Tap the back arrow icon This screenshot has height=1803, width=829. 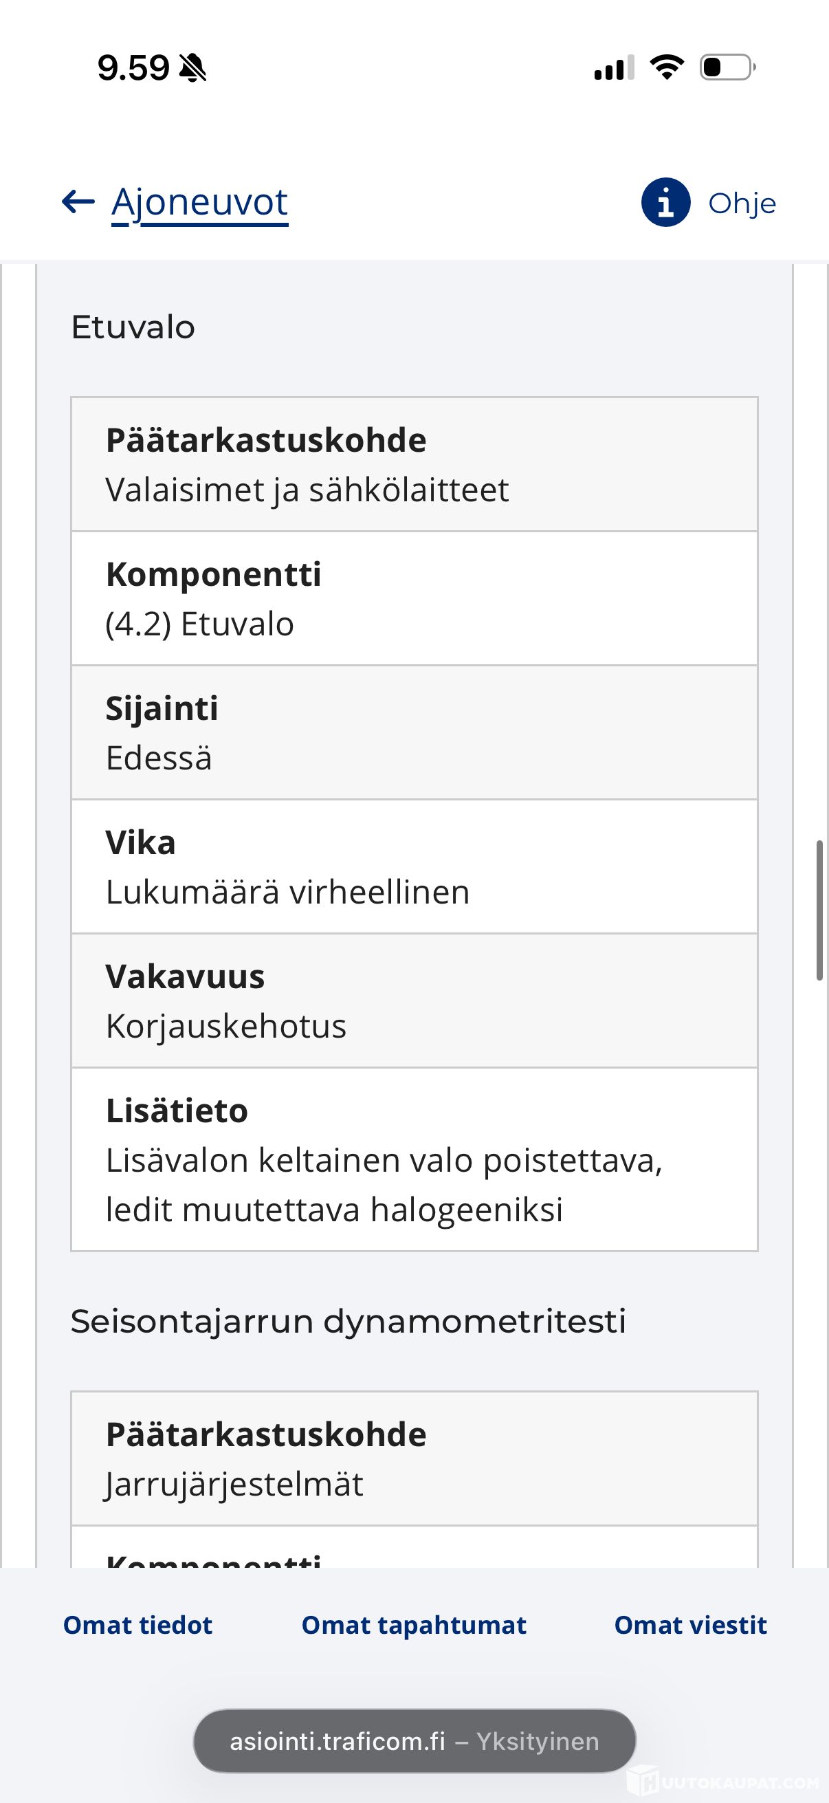78,202
